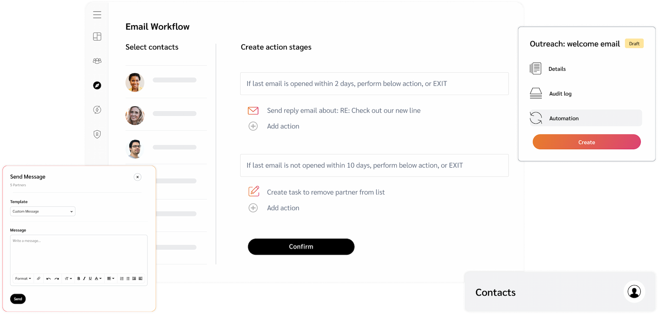Screen dimensions: 658x314
Task: Click the red envelope icon for reply email
Action: (254, 110)
